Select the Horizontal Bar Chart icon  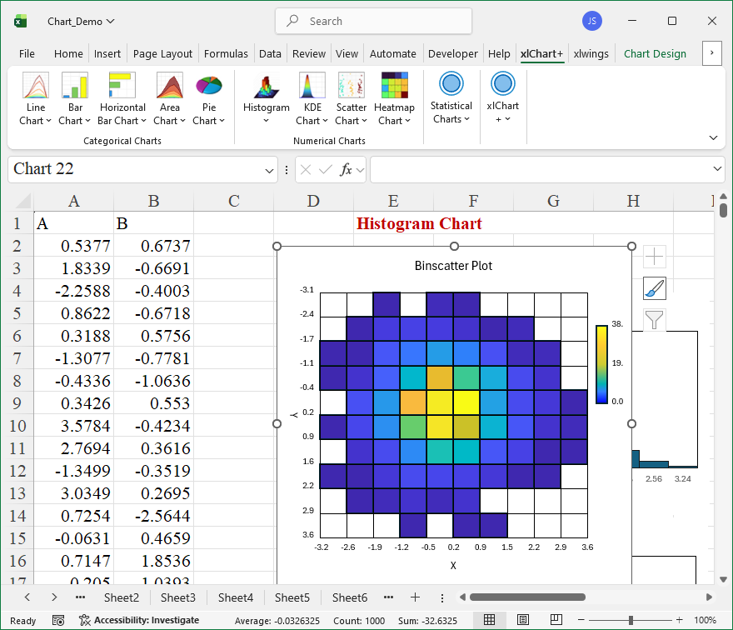(122, 87)
